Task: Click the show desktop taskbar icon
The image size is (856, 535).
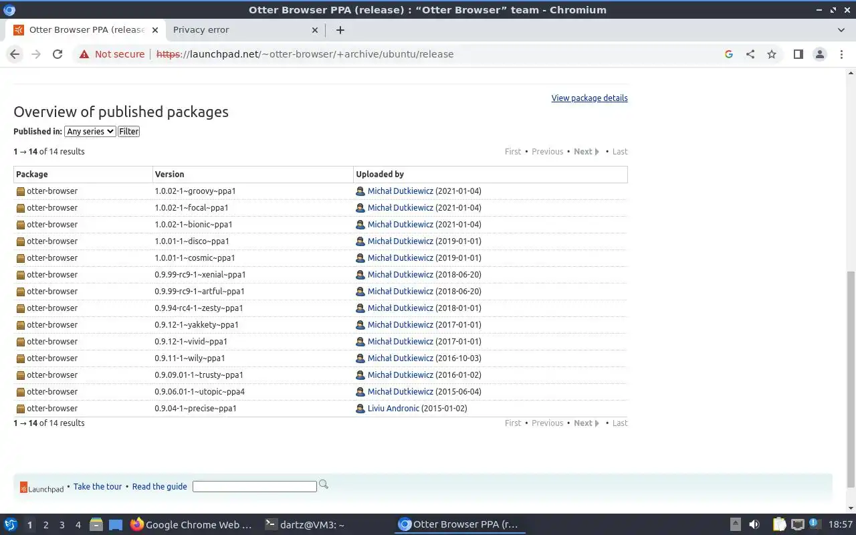Action: [115, 524]
